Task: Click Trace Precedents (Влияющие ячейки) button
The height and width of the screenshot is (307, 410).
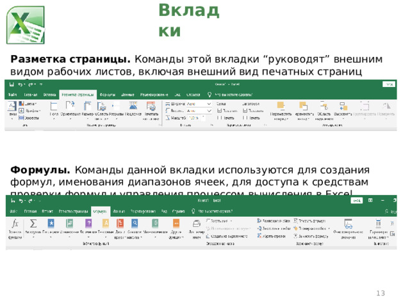Action: pyautogui.click(x=274, y=221)
